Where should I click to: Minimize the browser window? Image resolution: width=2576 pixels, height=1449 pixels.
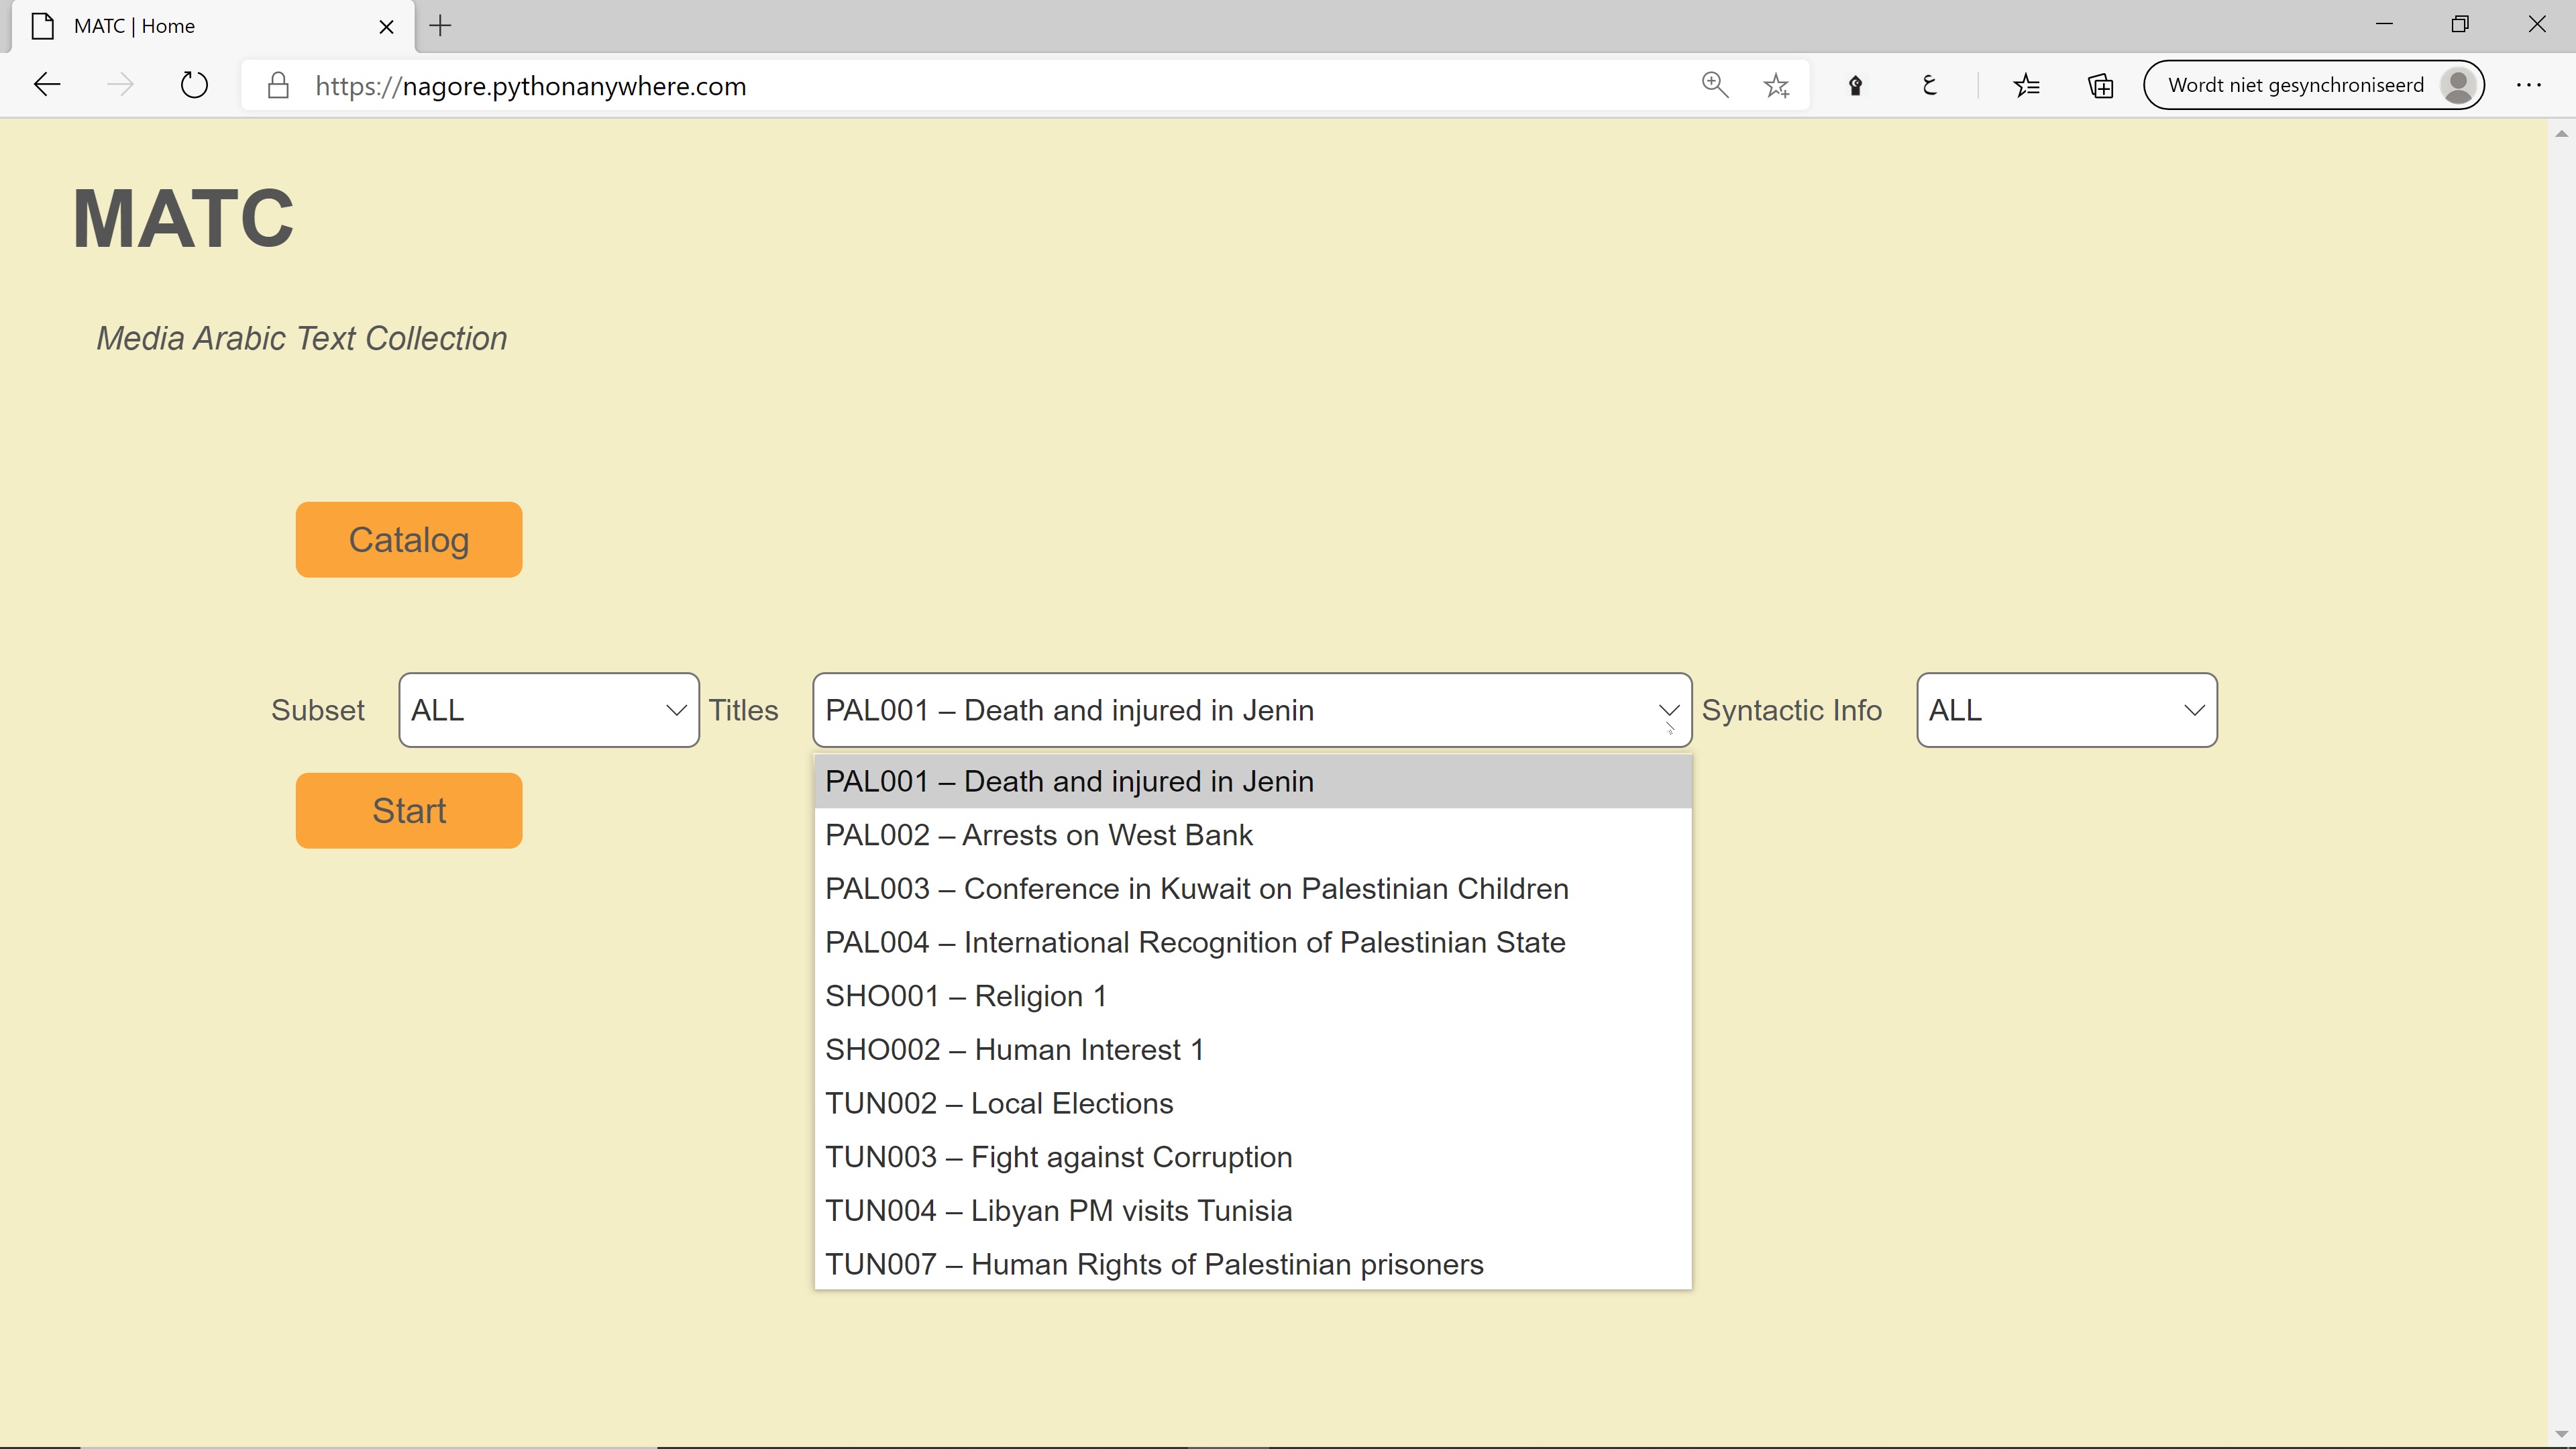(x=2384, y=24)
